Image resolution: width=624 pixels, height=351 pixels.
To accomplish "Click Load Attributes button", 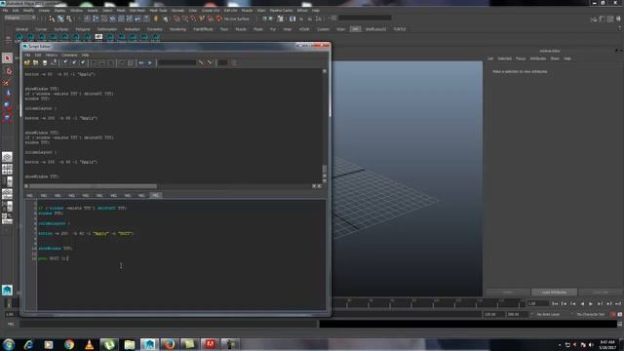I will pyautogui.click(x=554, y=292).
